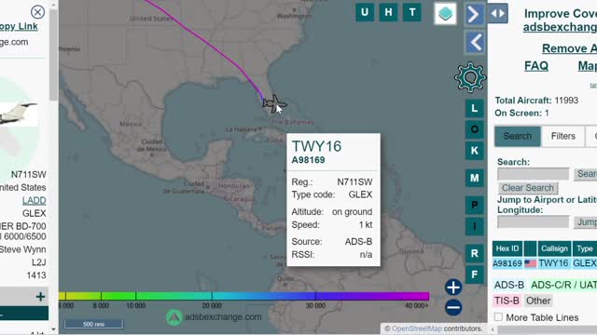Click the Copy Link link
The image size is (597, 335).
tap(19, 26)
